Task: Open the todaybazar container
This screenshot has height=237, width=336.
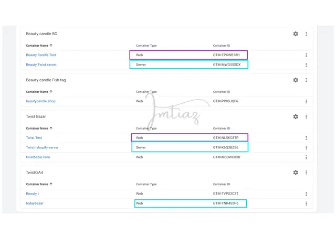Action: click(x=35, y=203)
